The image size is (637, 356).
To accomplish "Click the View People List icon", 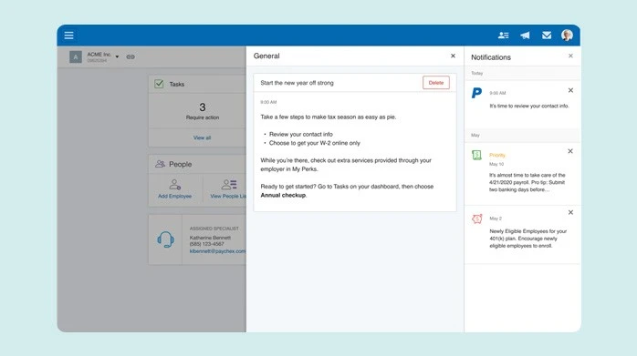I will click(229, 185).
